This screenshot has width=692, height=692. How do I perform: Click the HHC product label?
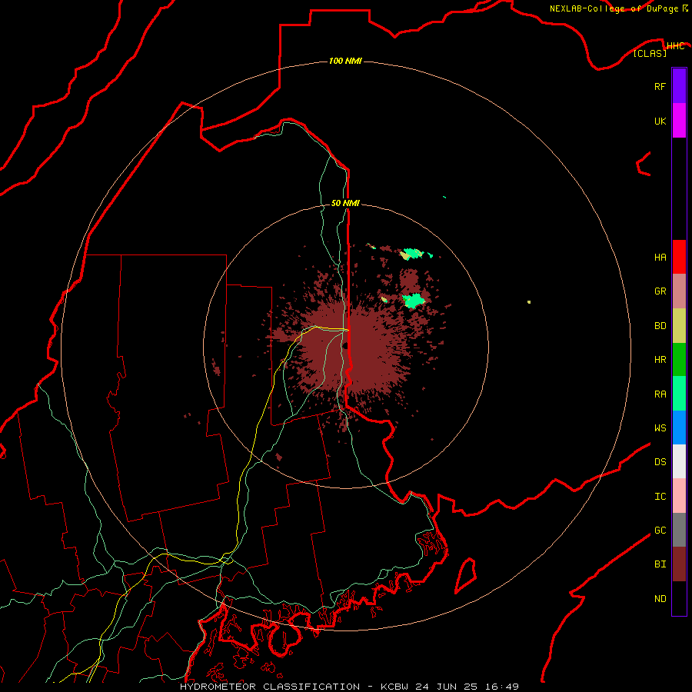coord(675,46)
